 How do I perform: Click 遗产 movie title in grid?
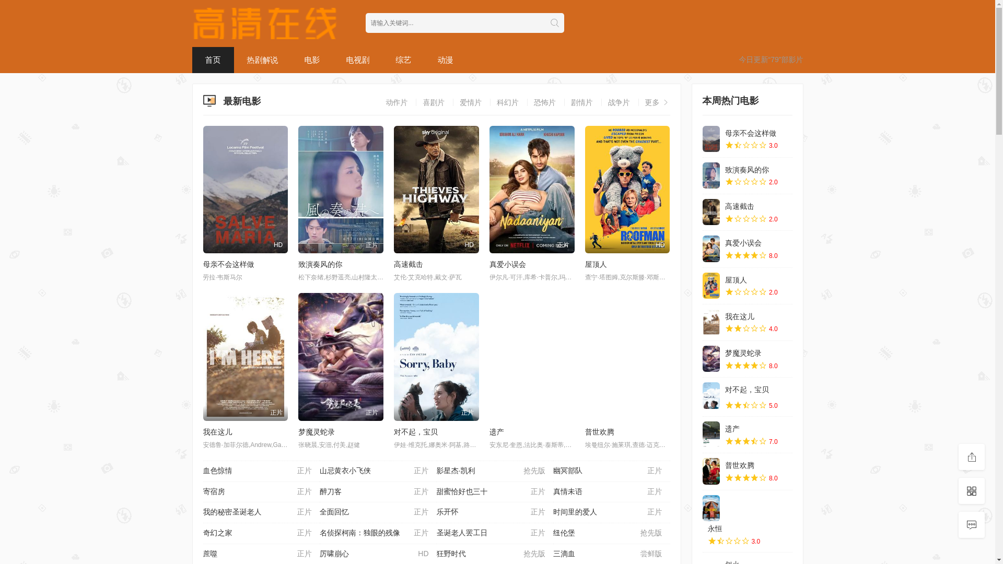pos(497,432)
